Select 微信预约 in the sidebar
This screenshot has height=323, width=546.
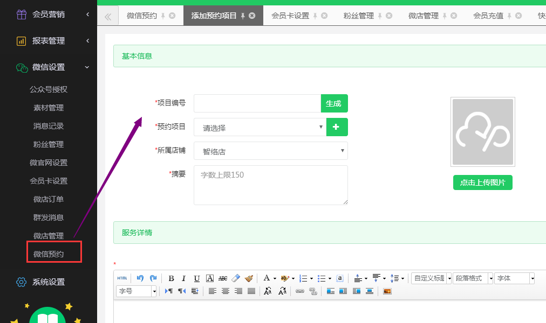click(x=49, y=254)
